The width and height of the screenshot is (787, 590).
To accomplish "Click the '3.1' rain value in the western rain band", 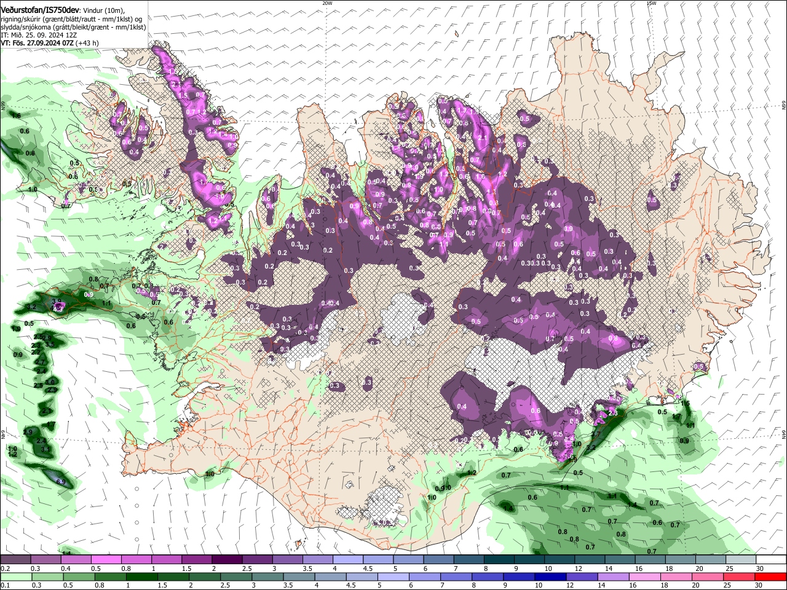I will (45, 449).
